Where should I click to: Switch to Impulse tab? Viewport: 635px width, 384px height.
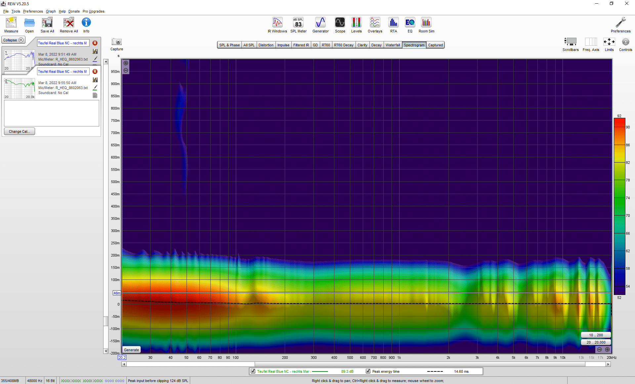[283, 45]
